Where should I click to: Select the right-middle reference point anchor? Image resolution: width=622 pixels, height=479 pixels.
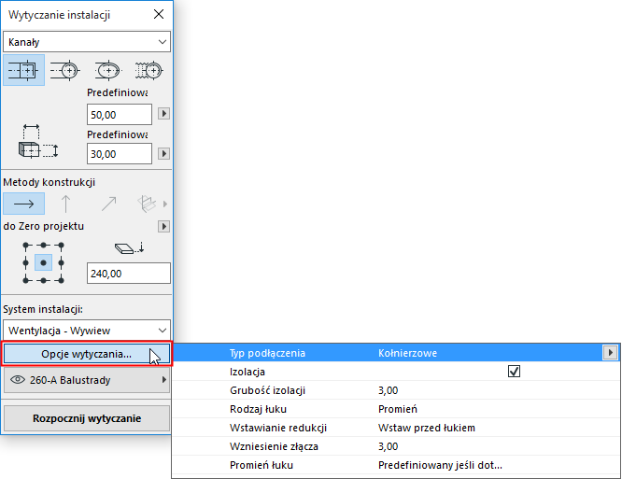61,262
